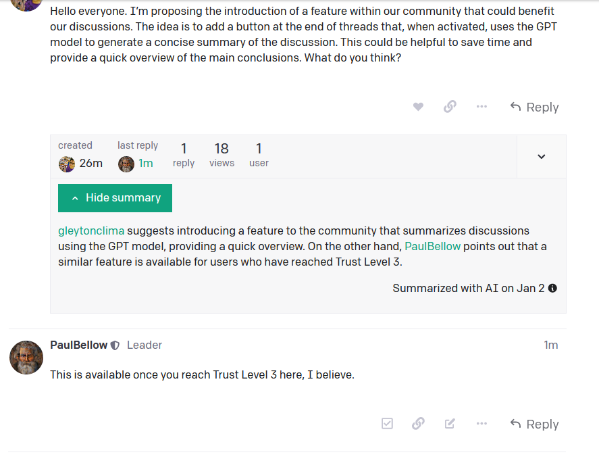Reply to PaulBellow's post
Screen dimensions: 599x461
pyautogui.click(x=534, y=423)
